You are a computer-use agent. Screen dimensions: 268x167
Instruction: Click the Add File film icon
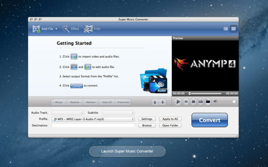36,29
